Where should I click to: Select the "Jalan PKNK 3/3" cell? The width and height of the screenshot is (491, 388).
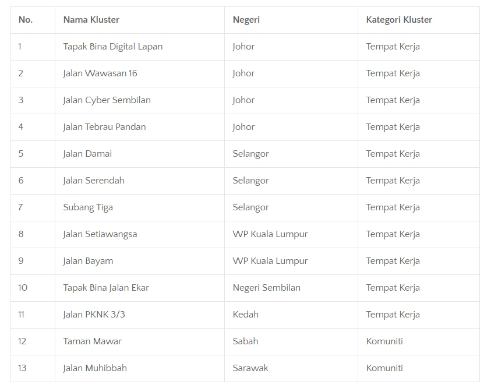pyautogui.click(x=94, y=315)
